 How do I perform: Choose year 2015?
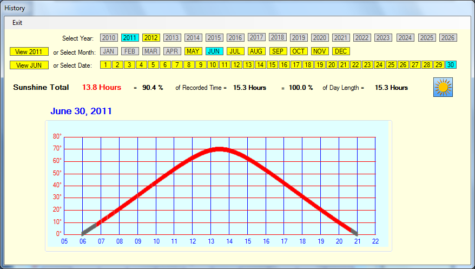[214, 37]
